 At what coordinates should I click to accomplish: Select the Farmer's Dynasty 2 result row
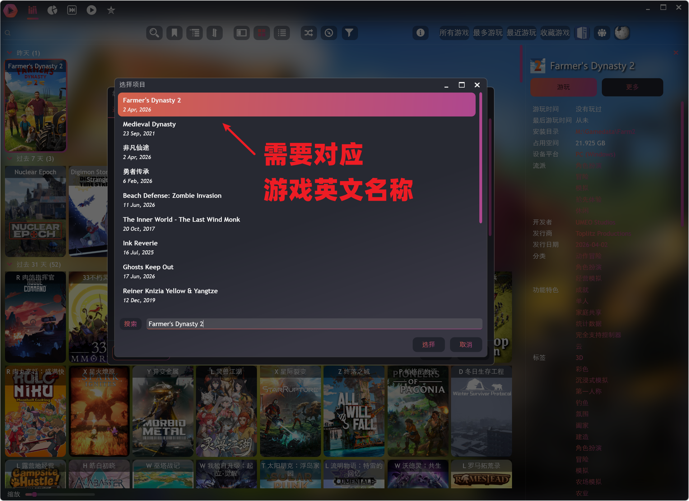point(296,105)
